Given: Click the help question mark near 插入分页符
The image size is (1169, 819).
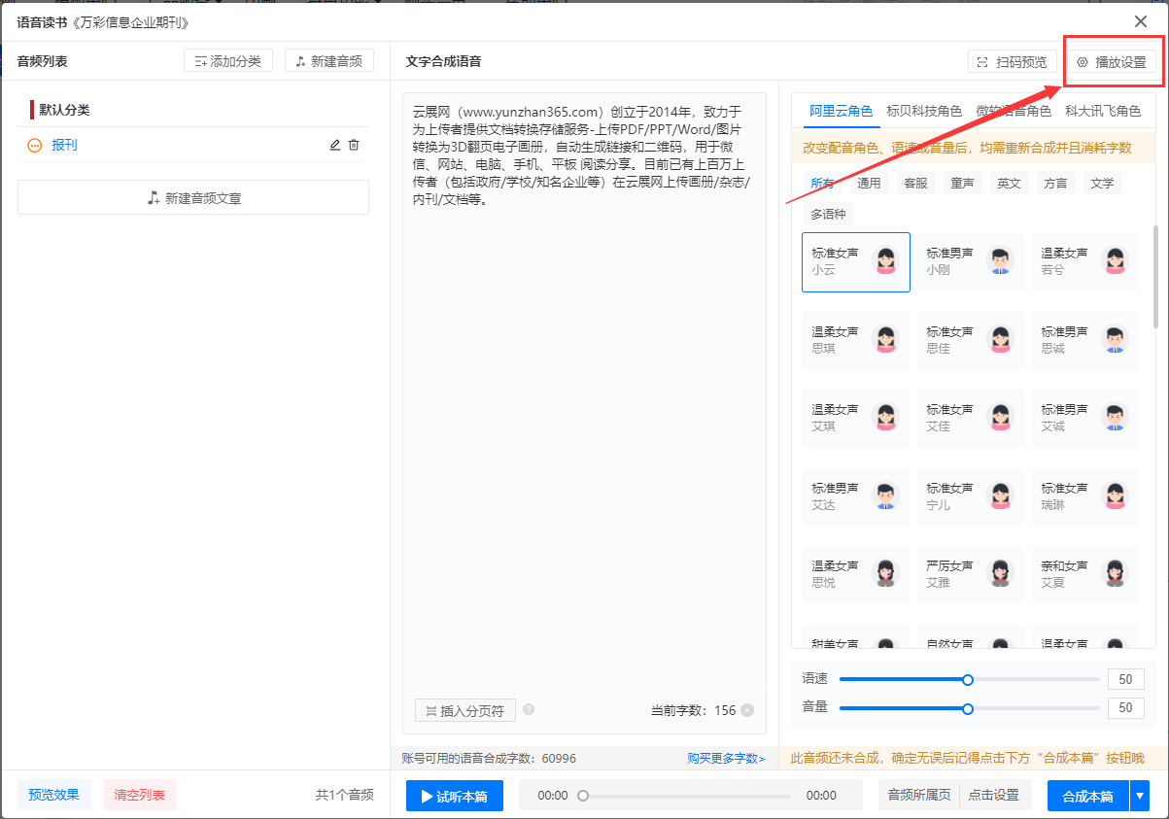Looking at the screenshot, I should click(529, 709).
